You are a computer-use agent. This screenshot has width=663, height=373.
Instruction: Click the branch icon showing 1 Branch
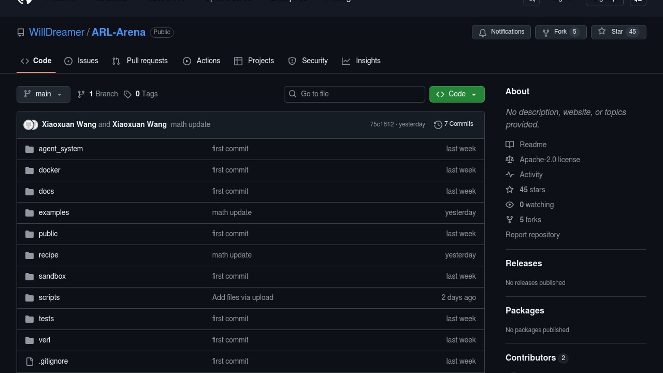(x=81, y=94)
